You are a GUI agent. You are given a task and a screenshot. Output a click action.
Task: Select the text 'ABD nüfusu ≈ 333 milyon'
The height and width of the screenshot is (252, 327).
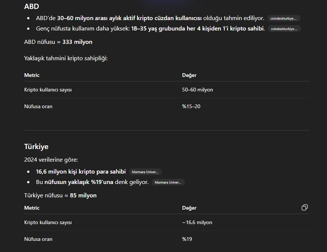(x=58, y=42)
